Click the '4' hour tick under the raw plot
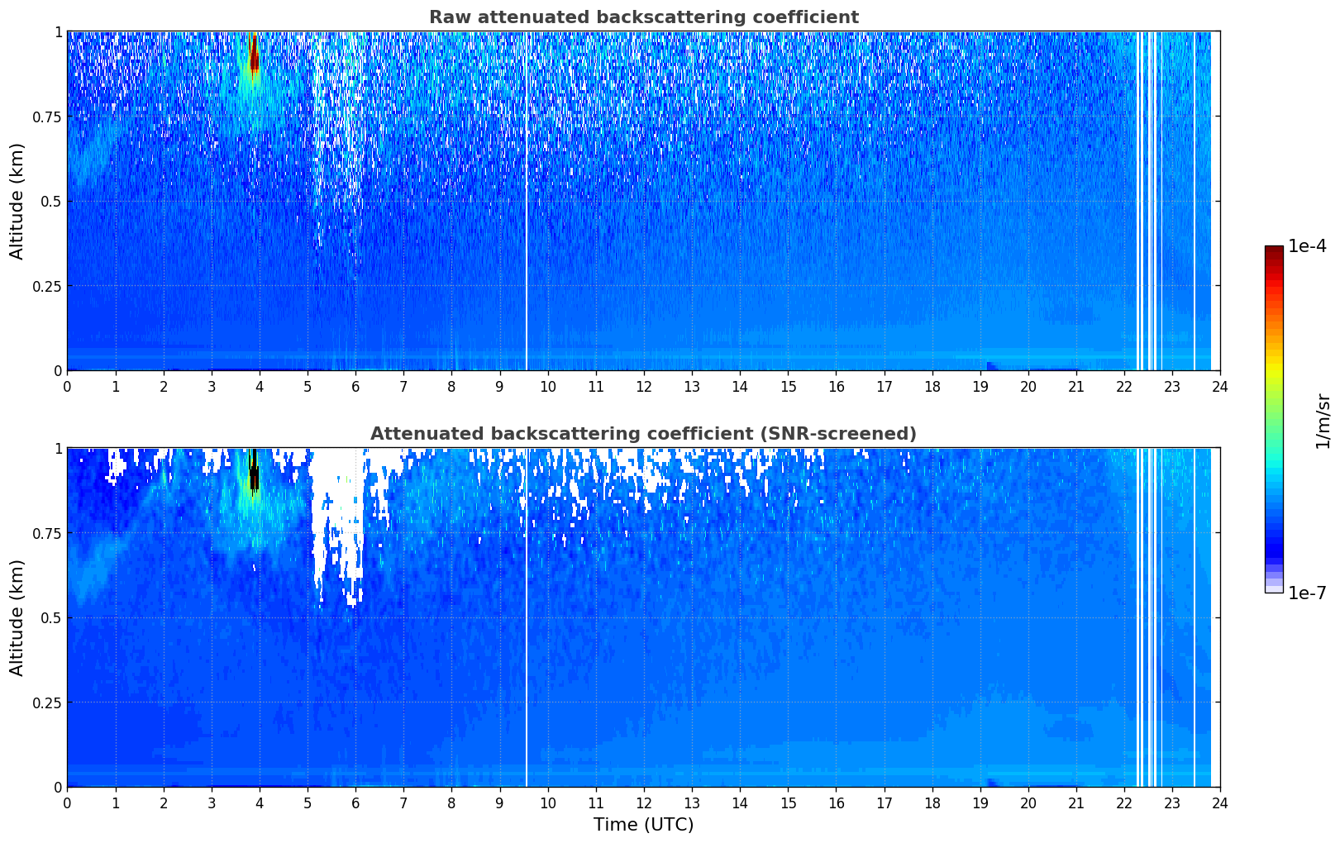 point(260,386)
